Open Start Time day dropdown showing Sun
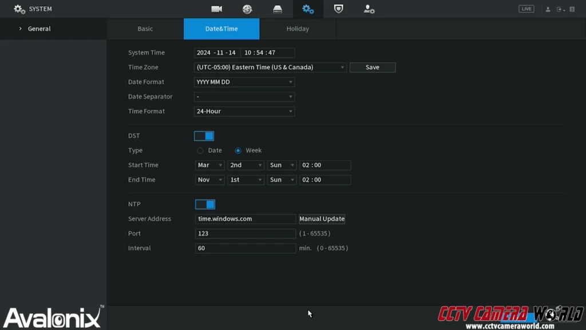This screenshot has width=586, height=330. pos(282,165)
